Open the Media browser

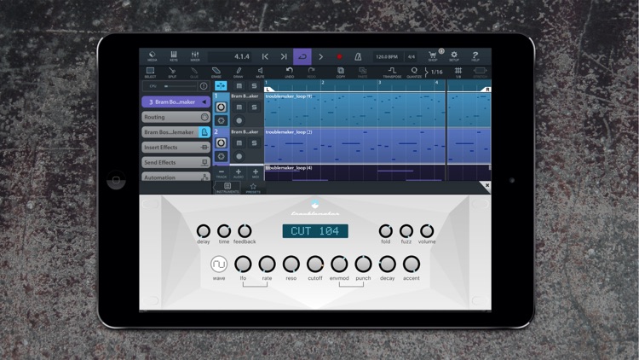pos(152,56)
